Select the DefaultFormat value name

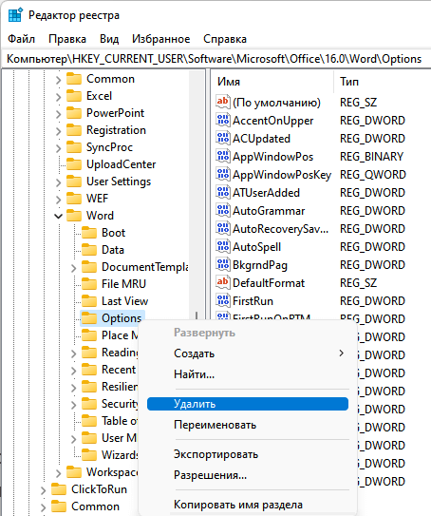269,283
